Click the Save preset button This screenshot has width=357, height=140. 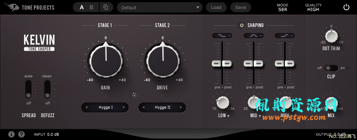point(241,7)
